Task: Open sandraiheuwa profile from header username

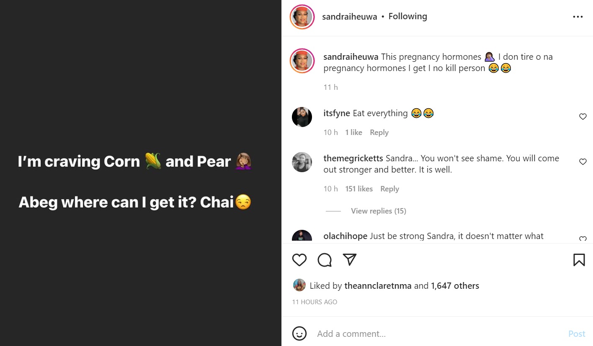Action: (x=349, y=17)
